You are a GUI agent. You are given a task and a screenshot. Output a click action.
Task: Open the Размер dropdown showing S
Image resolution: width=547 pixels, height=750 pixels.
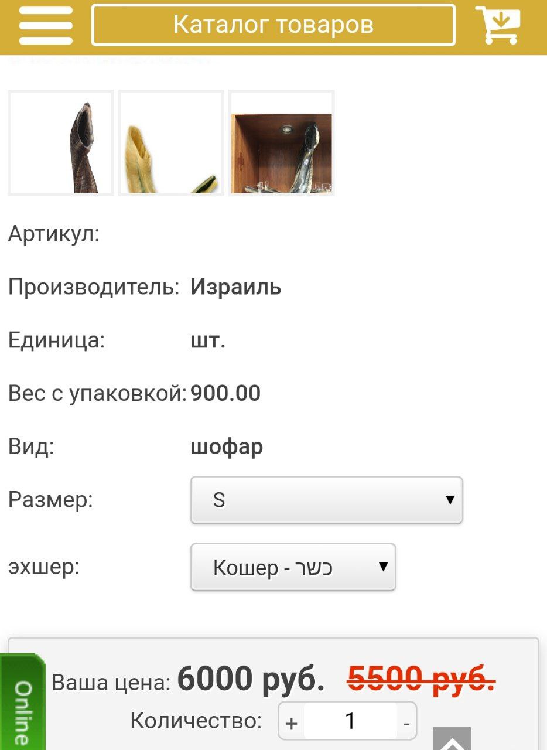tap(327, 500)
